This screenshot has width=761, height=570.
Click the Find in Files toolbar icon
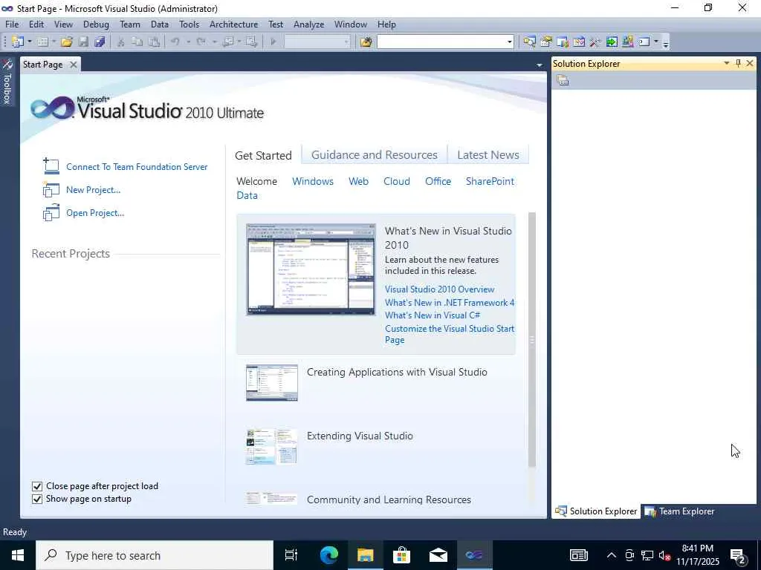366,42
